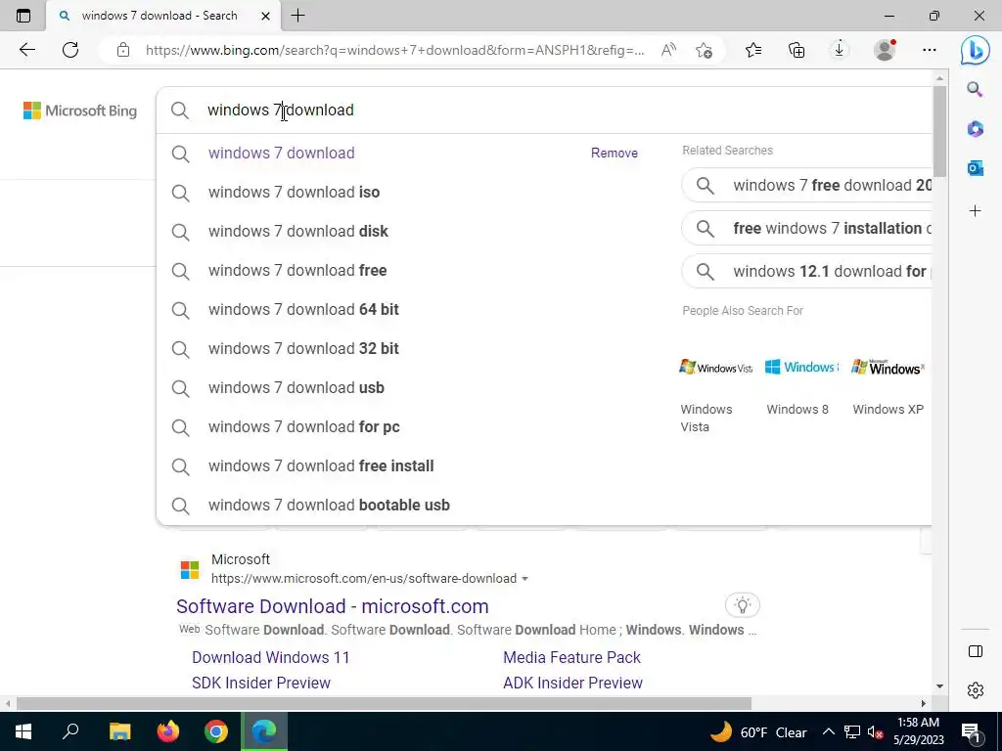Open Media Feature Pack link

[x=571, y=657]
